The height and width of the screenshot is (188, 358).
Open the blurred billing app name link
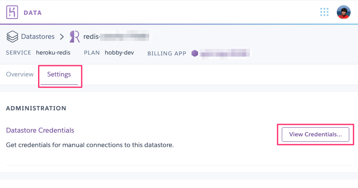(x=225, y=54)
